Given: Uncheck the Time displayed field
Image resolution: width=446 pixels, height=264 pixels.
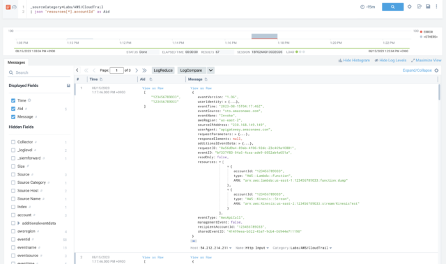Looking at the screenshot, I should (x=13, y=100).
